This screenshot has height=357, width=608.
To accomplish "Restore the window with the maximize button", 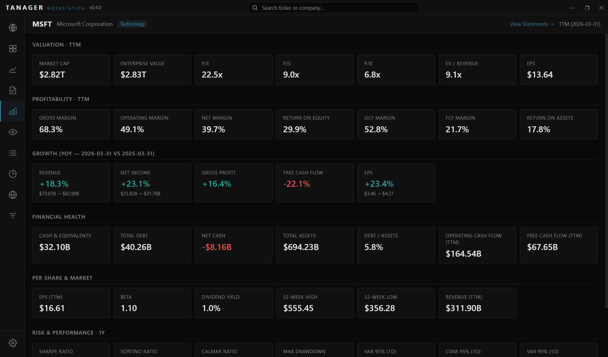I will [587, 8].
